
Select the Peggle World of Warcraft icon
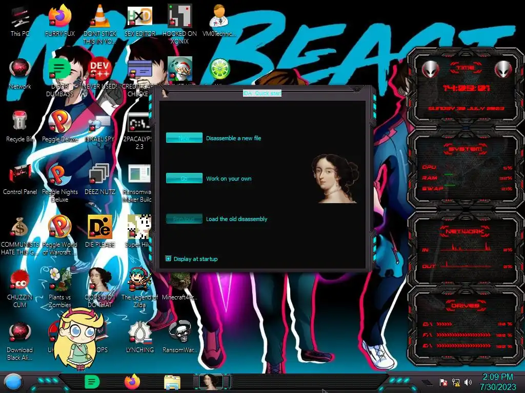[x=60, y=235]
